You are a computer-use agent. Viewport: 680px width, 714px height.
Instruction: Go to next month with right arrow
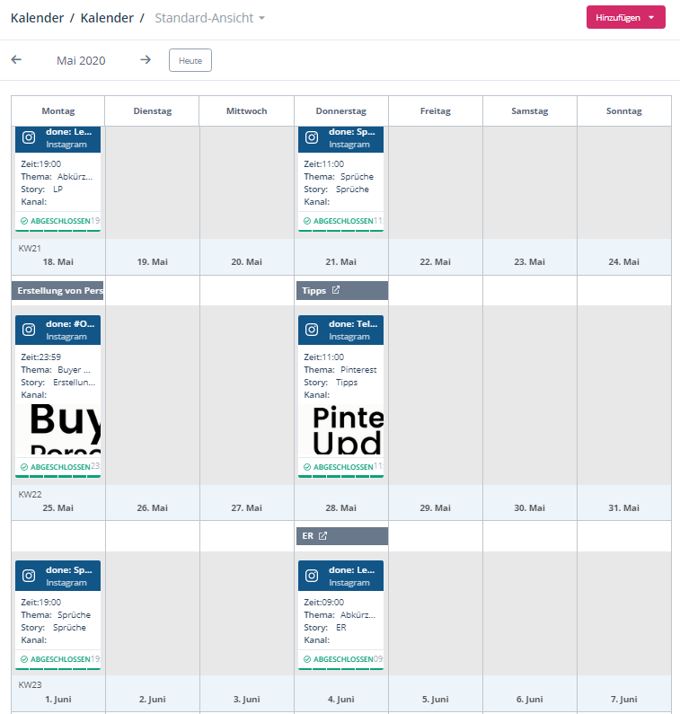click(x=146, y=59)
